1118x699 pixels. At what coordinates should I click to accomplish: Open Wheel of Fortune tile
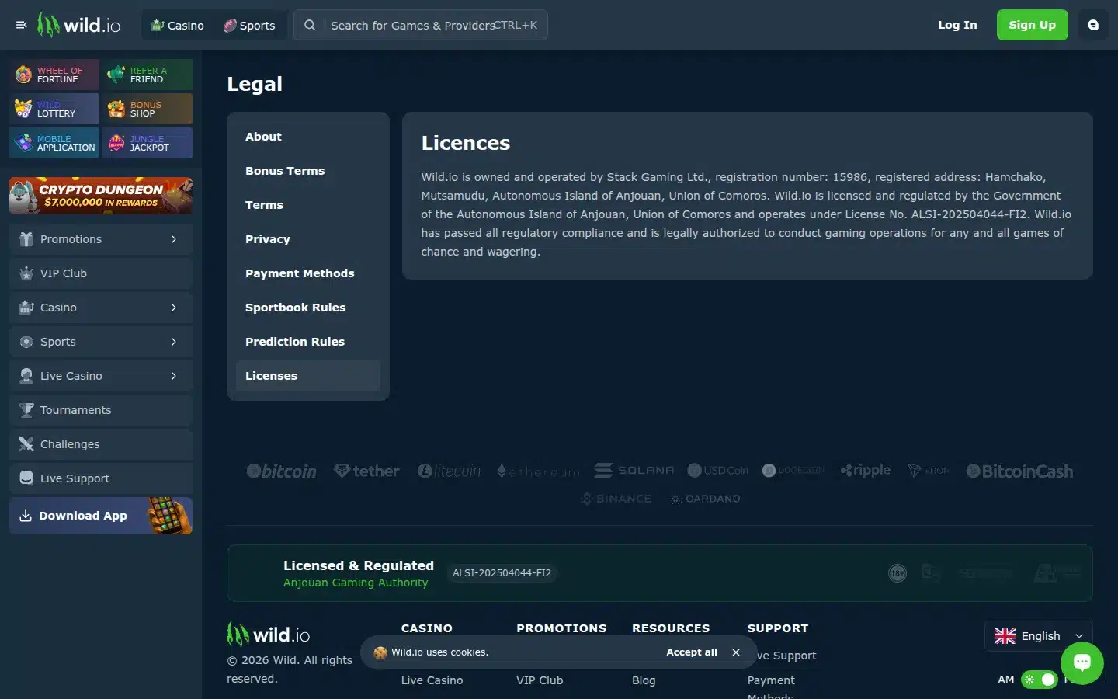pos(54,75)
